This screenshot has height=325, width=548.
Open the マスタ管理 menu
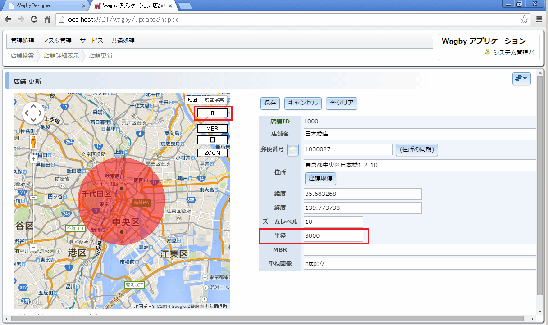[x=57, y=41]
